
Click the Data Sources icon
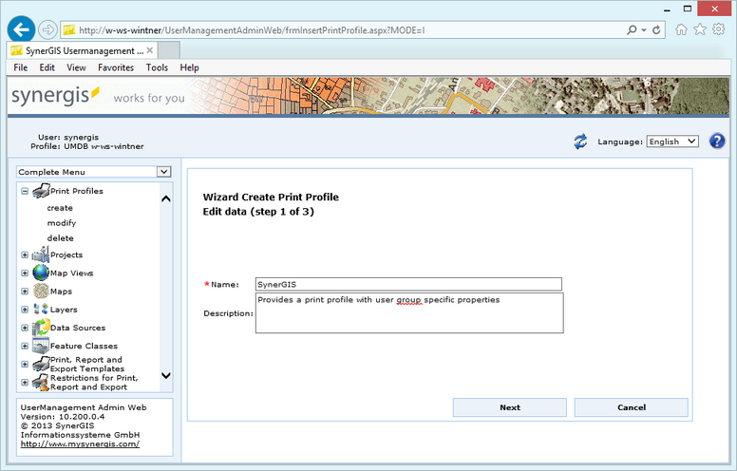(x=41, y=328)
